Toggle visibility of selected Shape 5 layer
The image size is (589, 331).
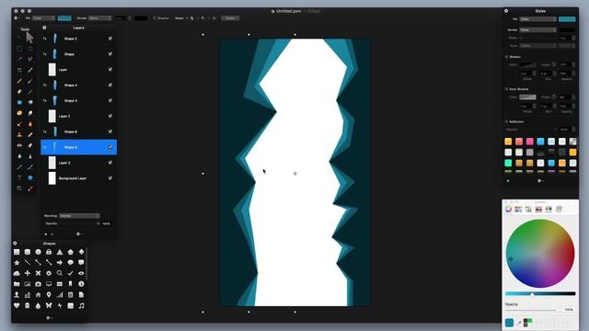tap(110, 147)
